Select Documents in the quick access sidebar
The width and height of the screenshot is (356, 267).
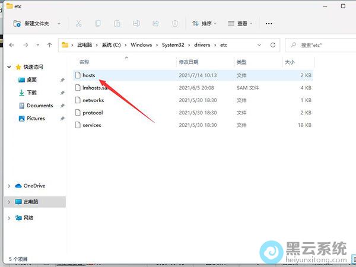click(40, 106)
